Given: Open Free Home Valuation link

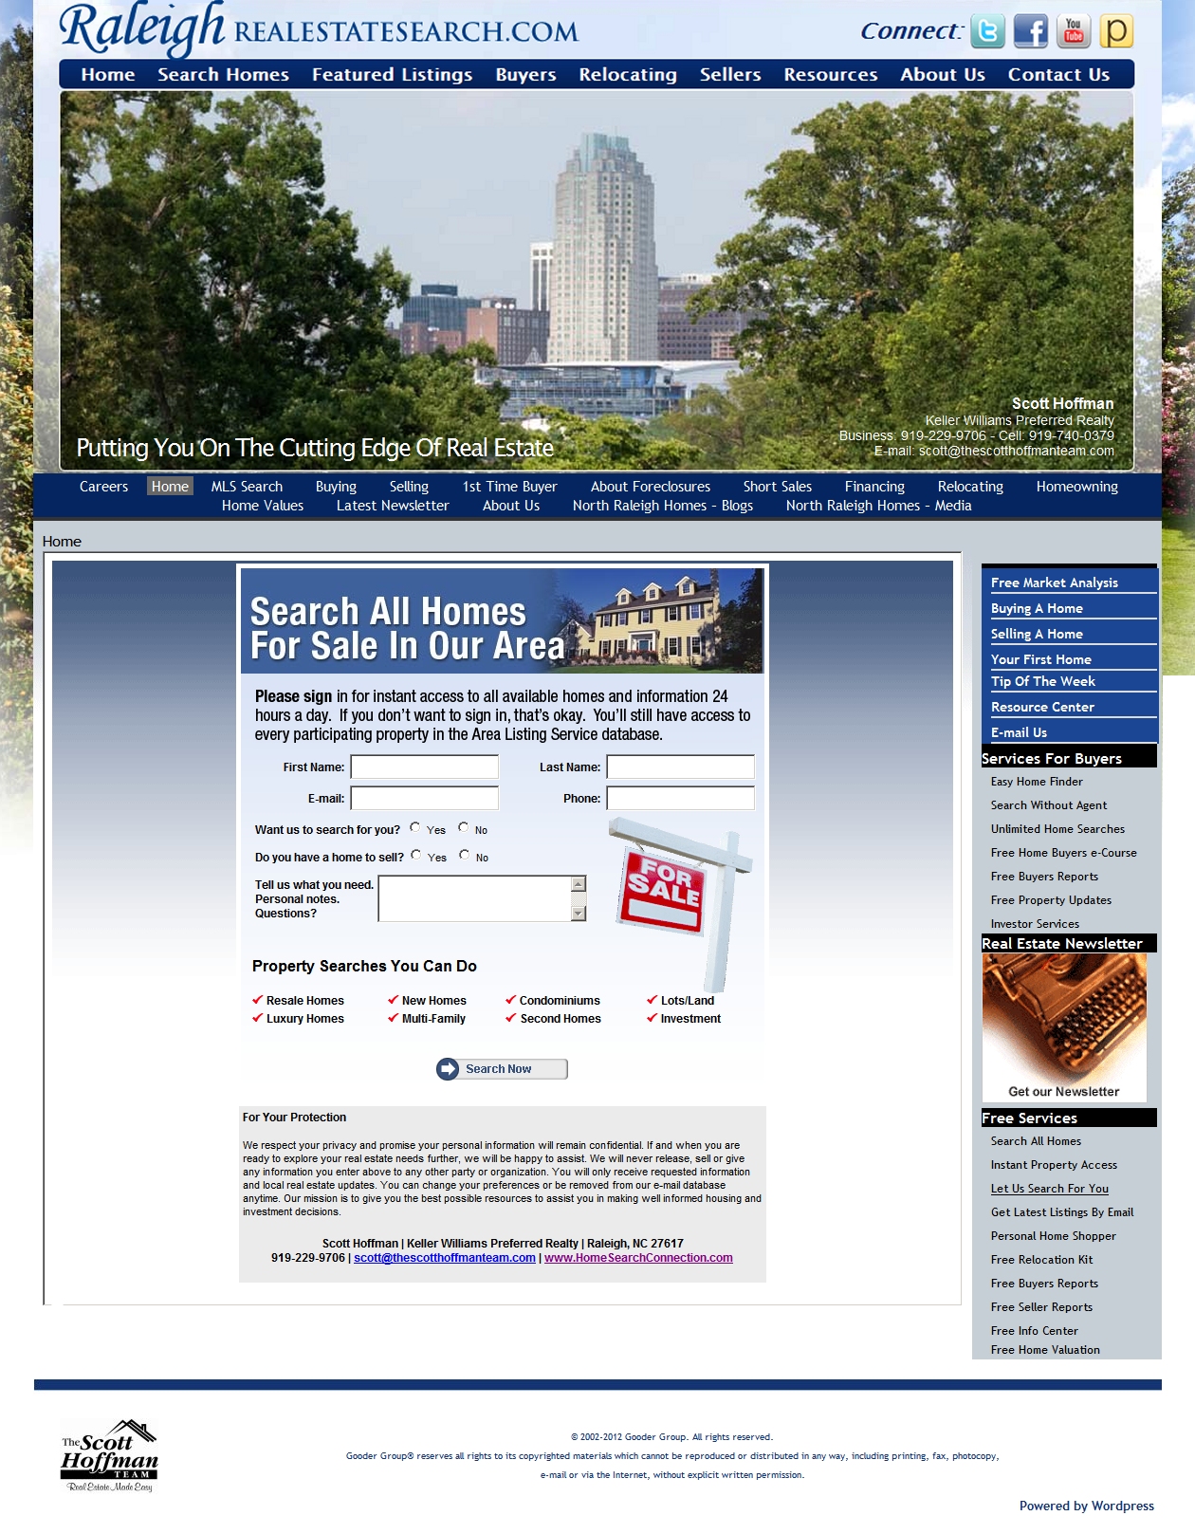Looking at the screenshot, I should point(1045,1350).
